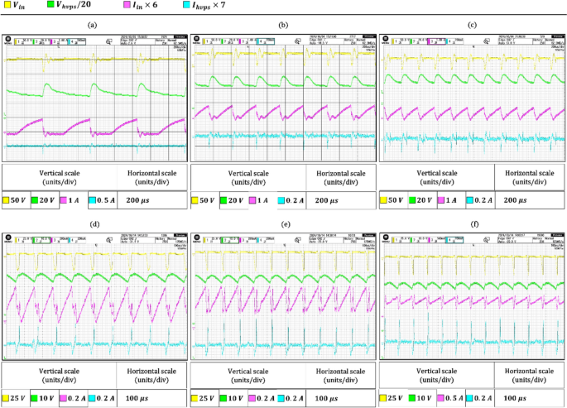Click the green Vhvps/20 swatch in the top legend

pyautogui.click(x=50, y=5)
